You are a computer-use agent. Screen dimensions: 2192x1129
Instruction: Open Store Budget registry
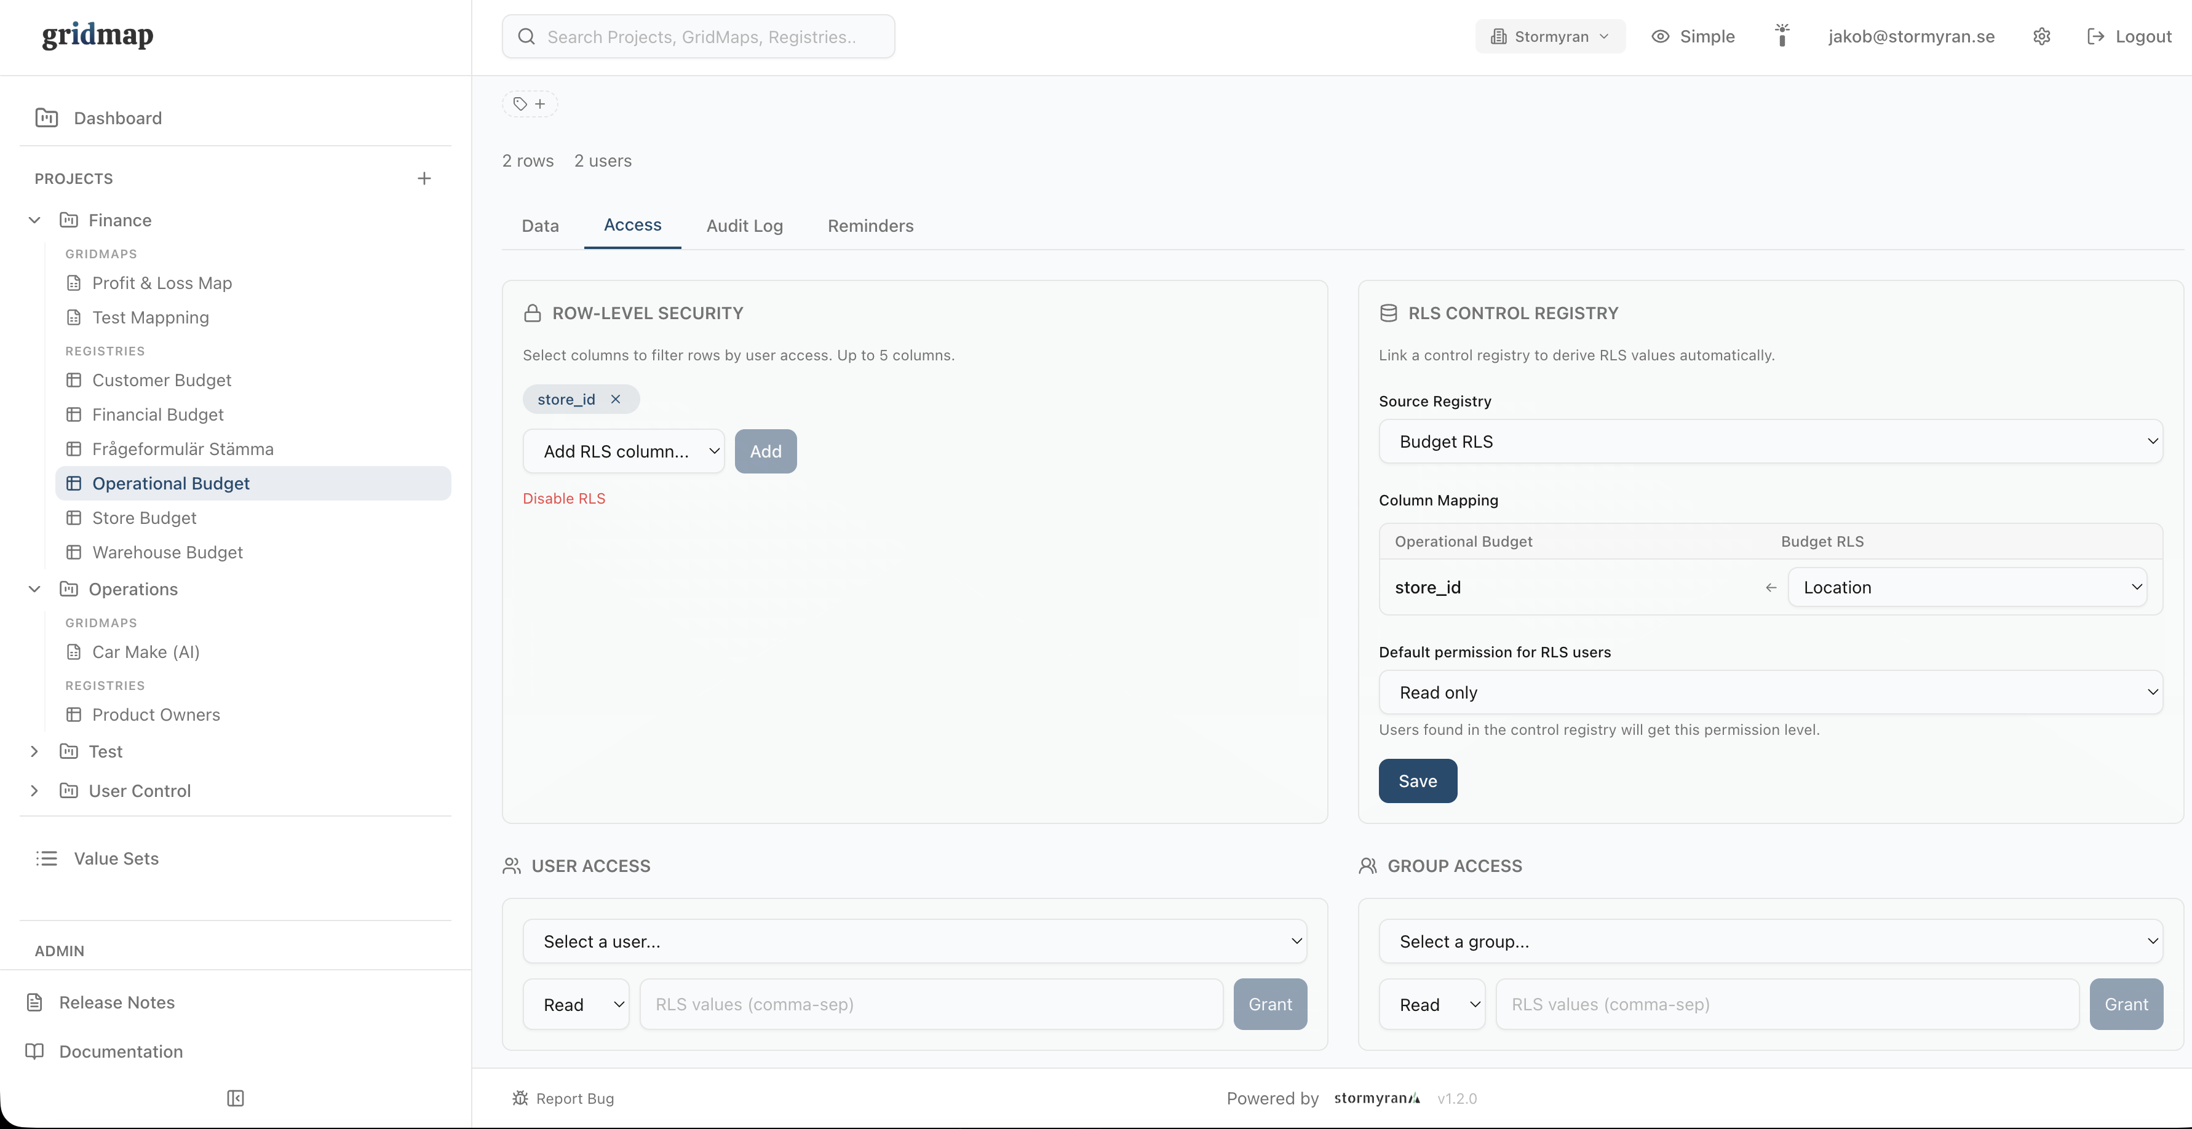(145, 518)
